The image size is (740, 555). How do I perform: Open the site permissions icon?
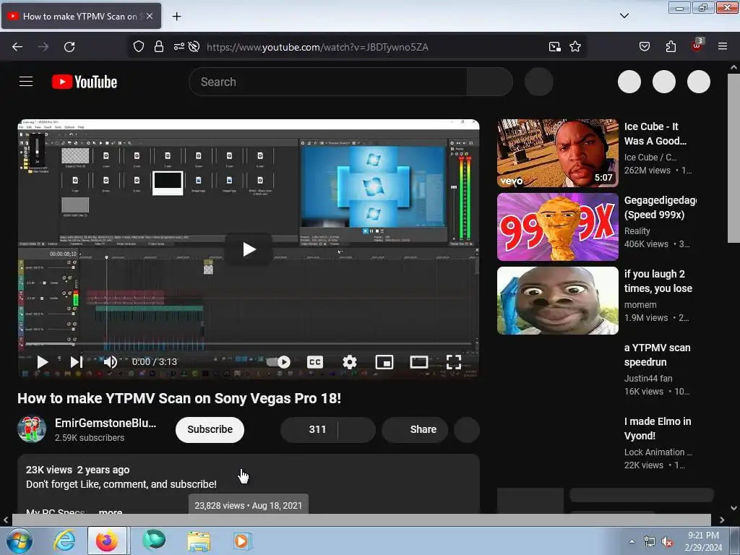click(x=179, y=47)
